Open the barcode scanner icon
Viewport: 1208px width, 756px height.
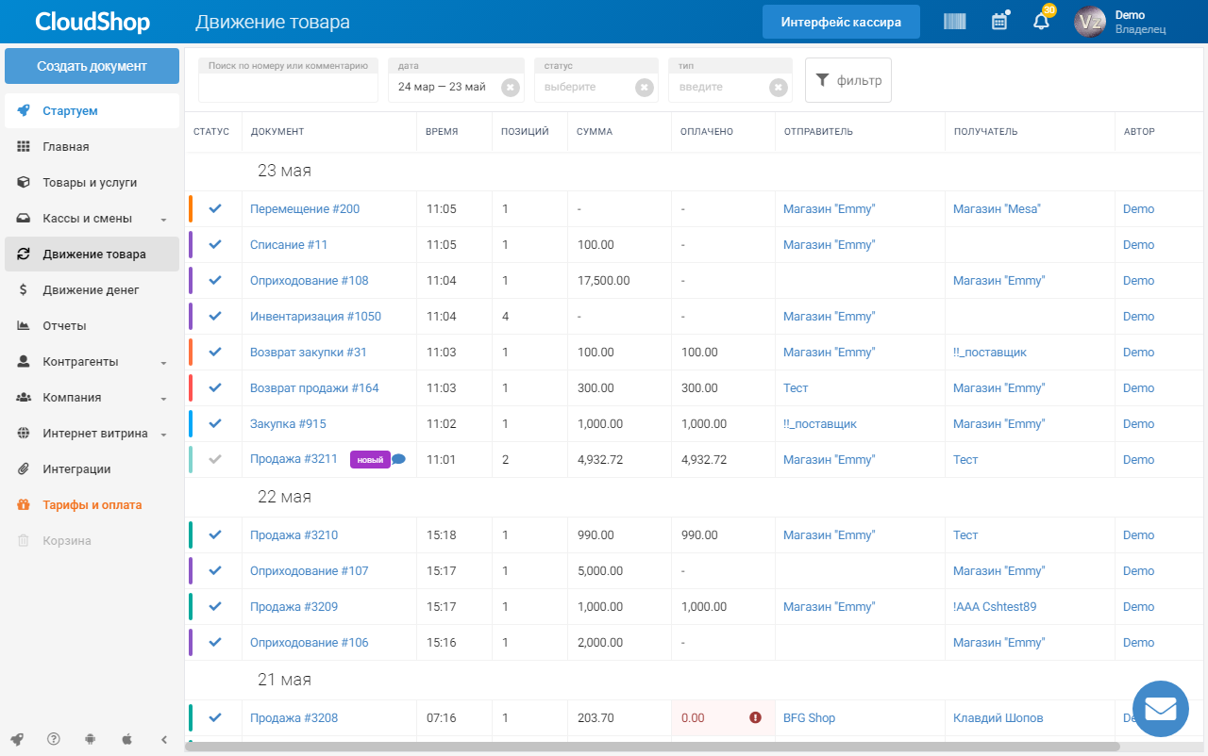coord(955,21)
